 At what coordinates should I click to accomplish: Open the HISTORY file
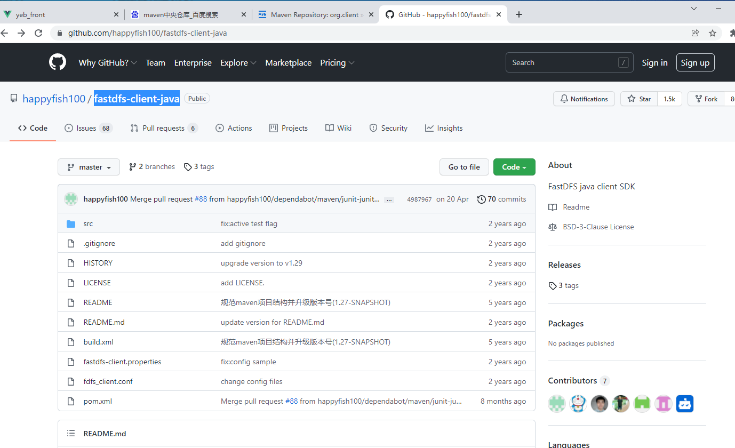(98, 263)
